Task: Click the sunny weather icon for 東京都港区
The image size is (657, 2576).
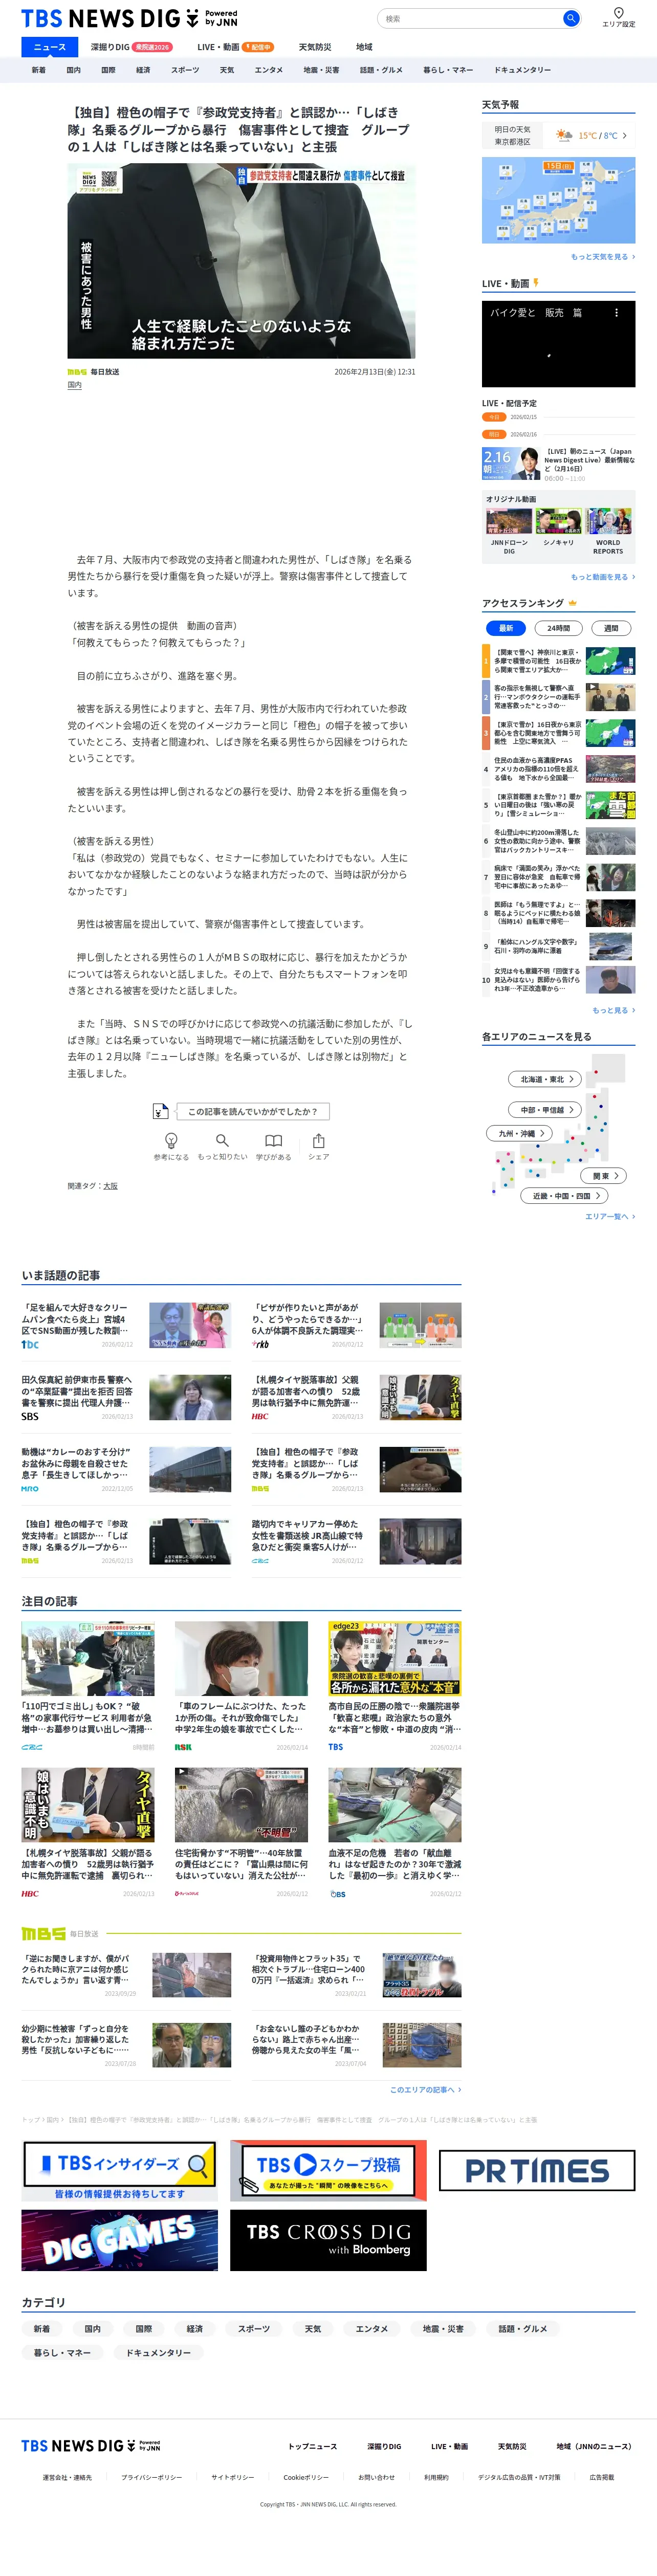Action: coord(565,135)
